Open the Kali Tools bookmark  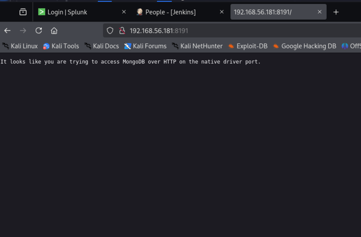coord(61,46)
